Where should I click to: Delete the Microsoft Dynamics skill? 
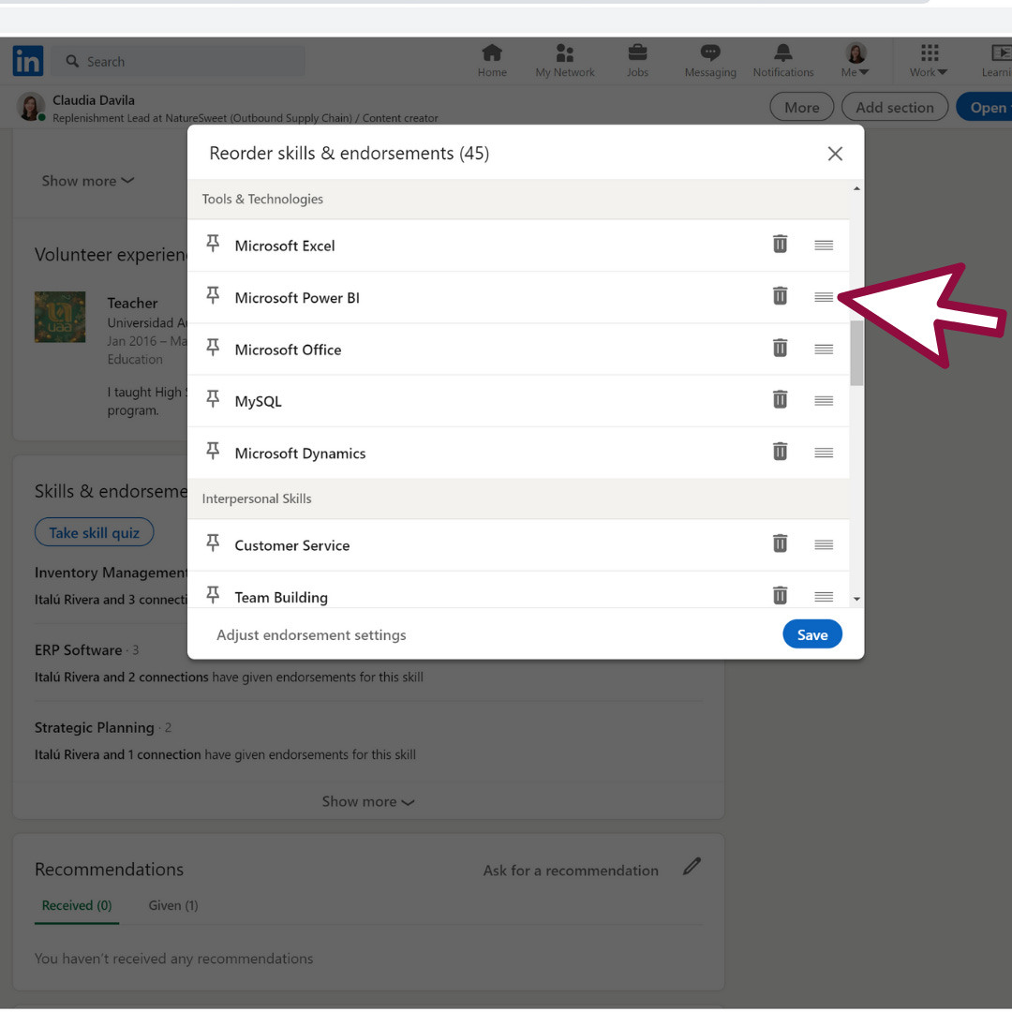pos(780,451)
